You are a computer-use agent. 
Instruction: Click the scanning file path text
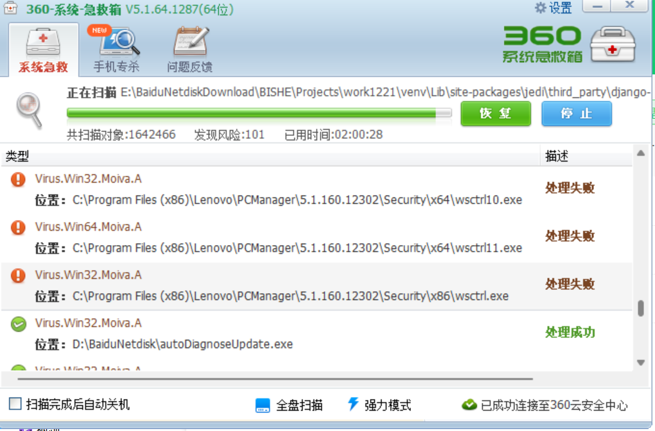(385, 92)
